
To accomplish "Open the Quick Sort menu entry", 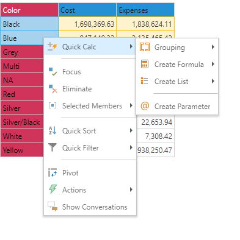I will point(90,131).
